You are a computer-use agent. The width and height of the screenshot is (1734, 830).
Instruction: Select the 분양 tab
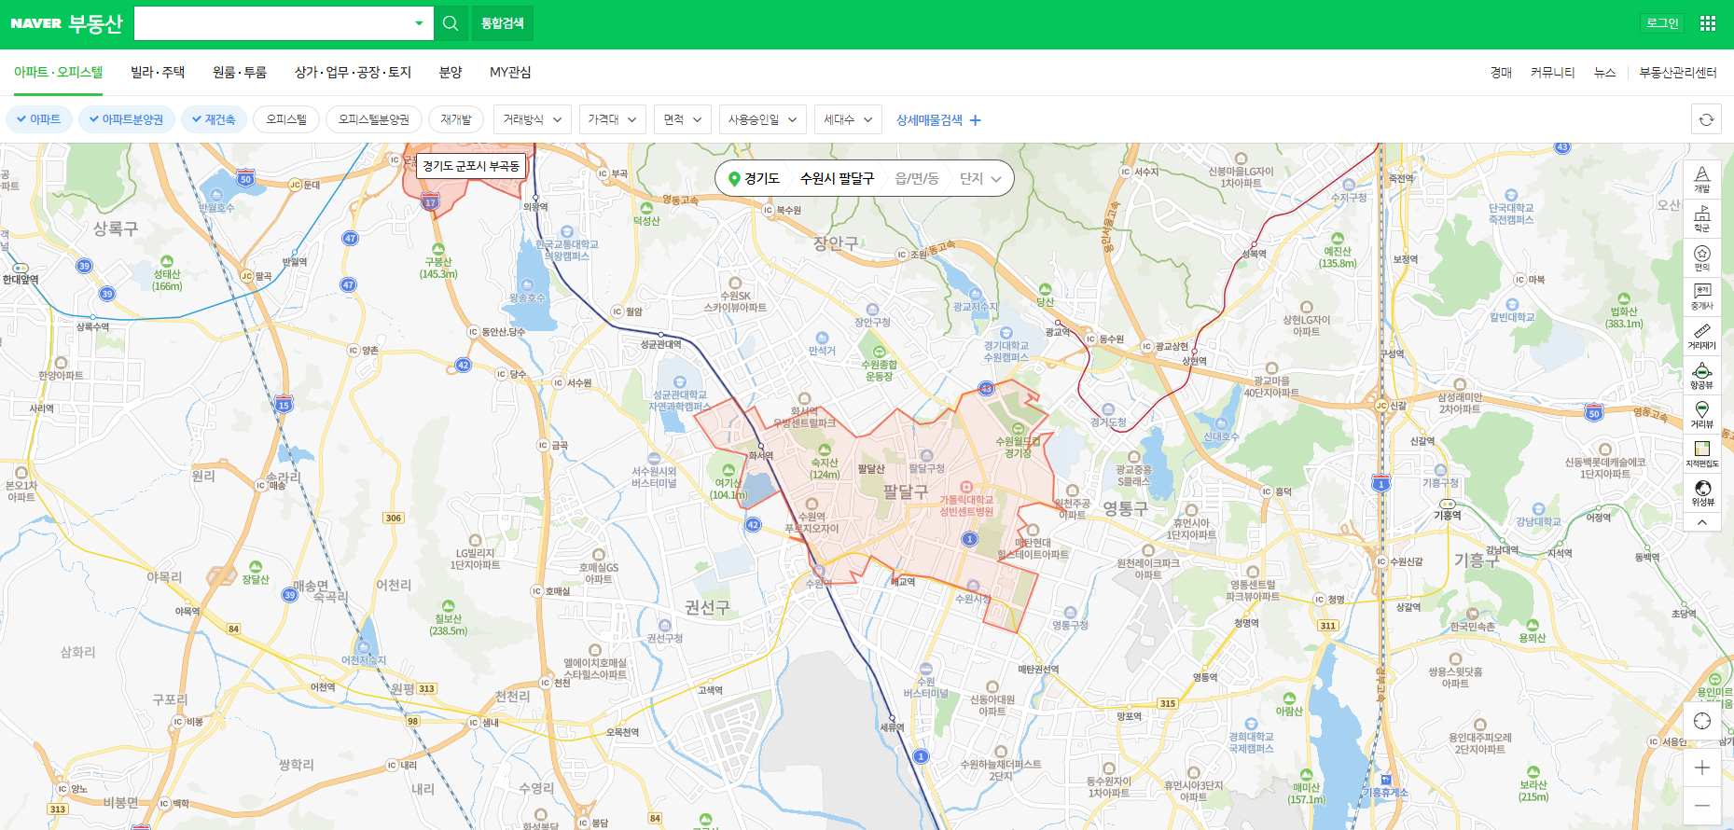pos(451,72)
